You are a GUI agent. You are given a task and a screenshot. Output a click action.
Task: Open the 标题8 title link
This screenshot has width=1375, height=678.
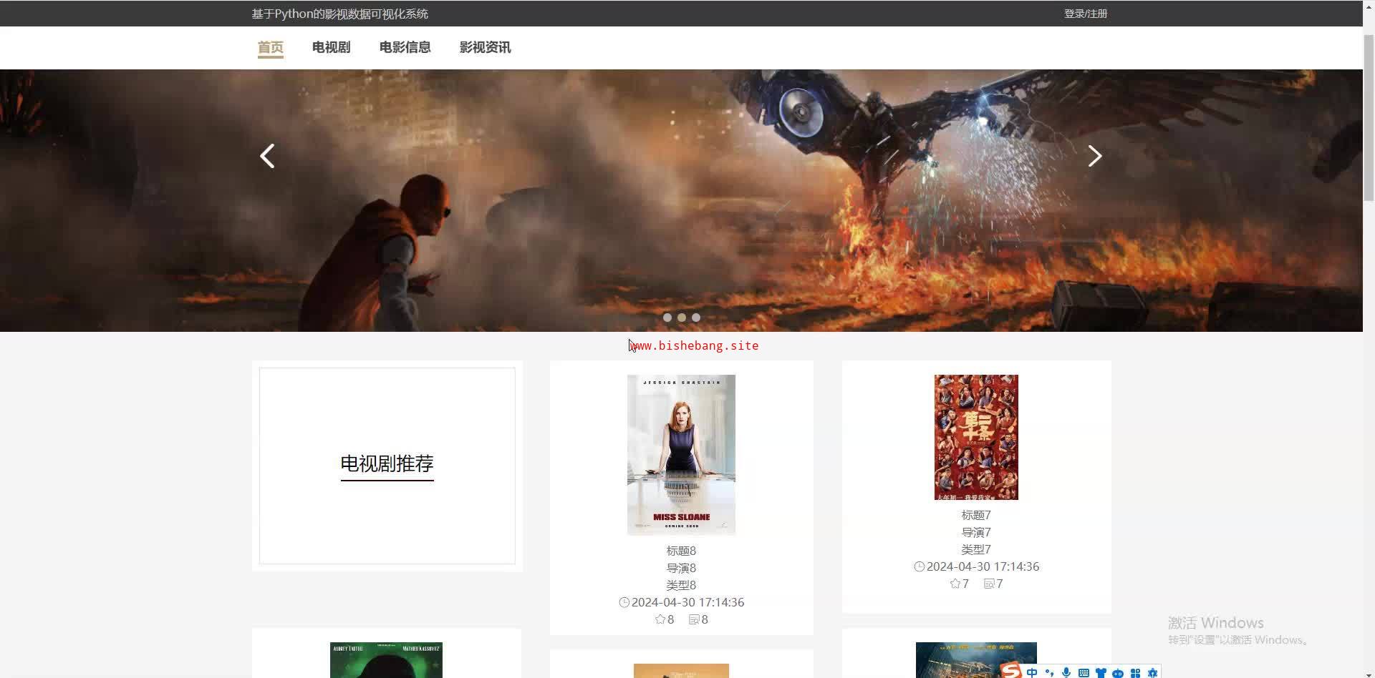click(x=681, y=551)
